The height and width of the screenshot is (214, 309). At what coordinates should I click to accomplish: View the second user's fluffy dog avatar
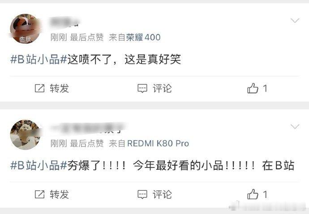click(25, 135)
